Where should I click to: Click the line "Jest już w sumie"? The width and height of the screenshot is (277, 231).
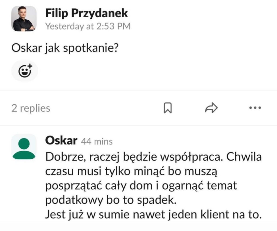153,215
